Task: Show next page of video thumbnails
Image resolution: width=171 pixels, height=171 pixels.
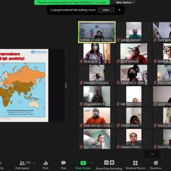Action: pos(152,154)
